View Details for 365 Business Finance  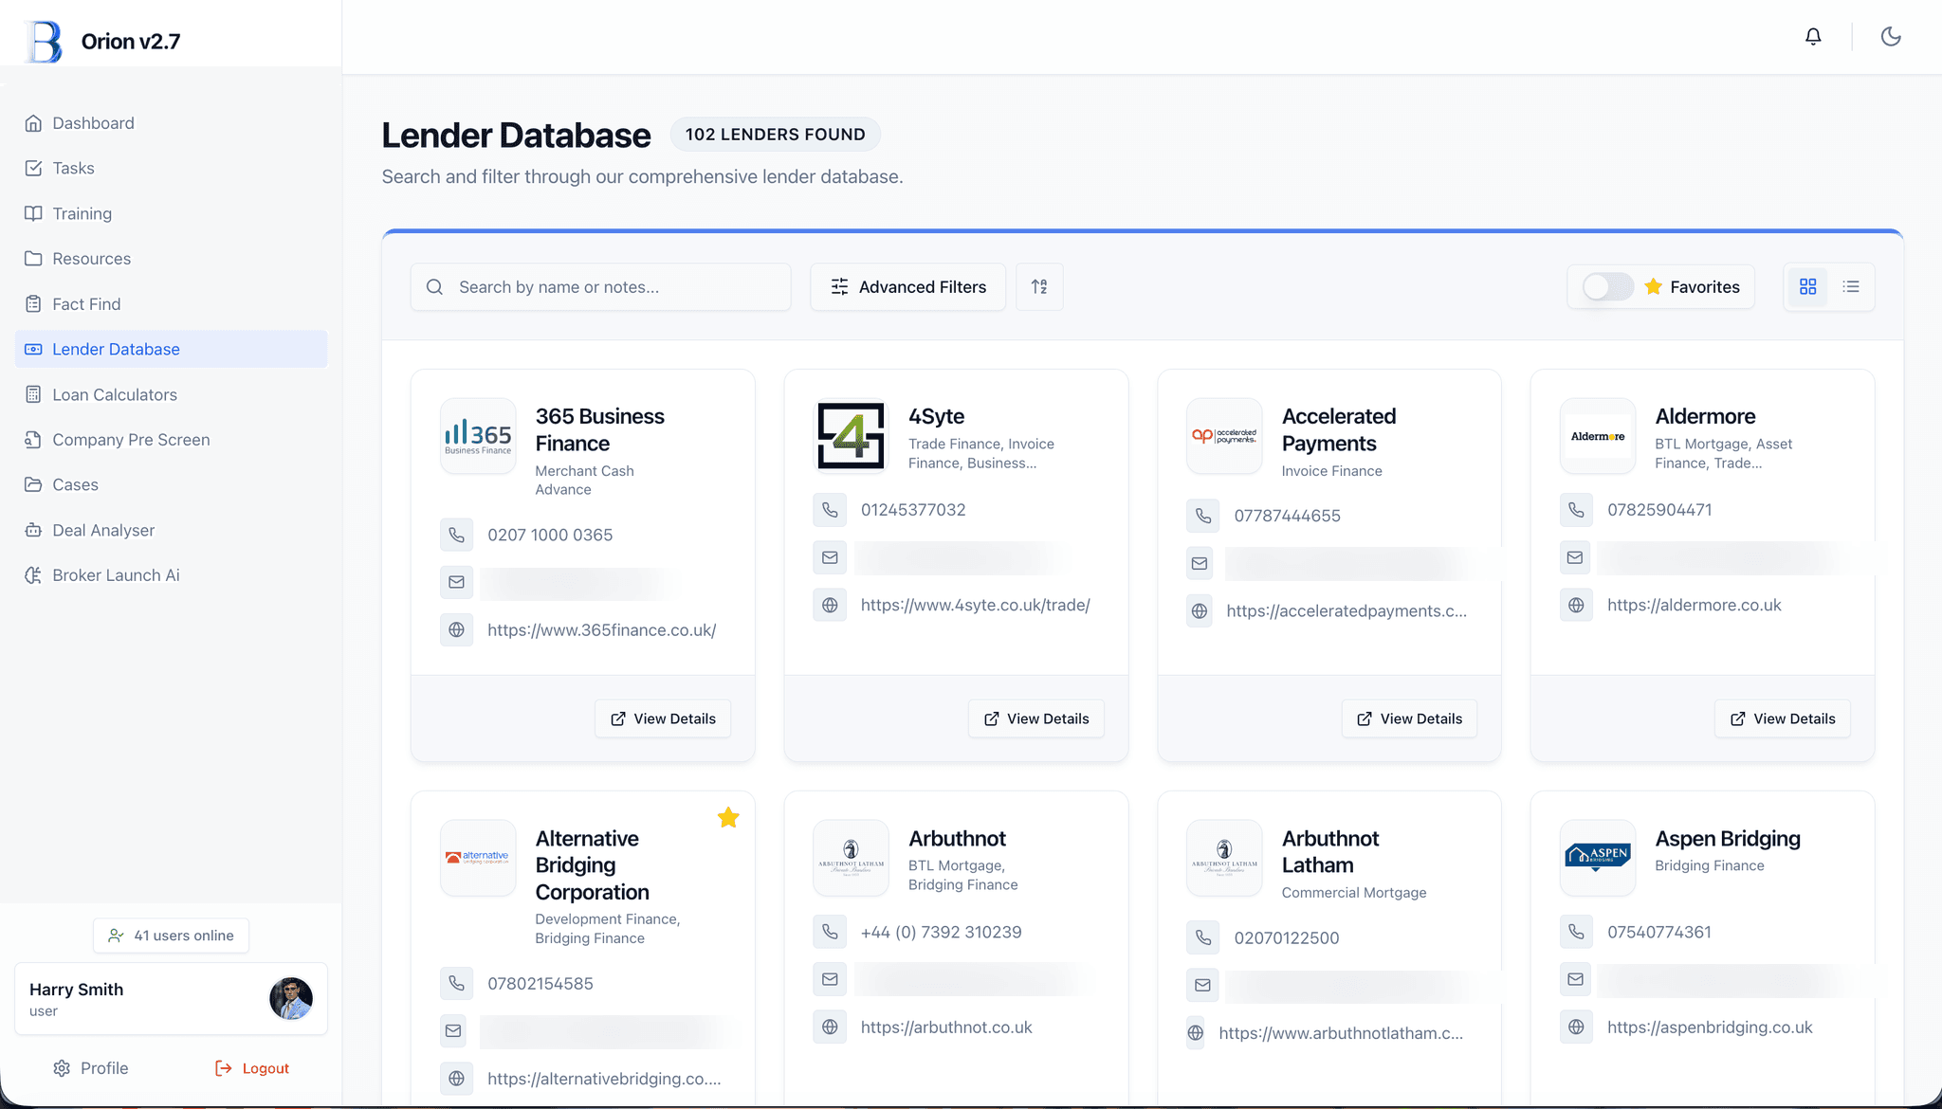pyautogui.click(x=663, y=718)
